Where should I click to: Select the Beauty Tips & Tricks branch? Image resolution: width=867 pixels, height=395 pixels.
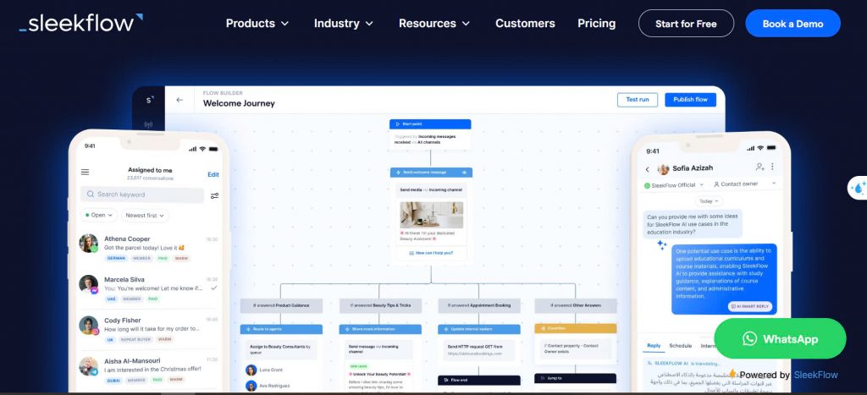tap(380, 305)
